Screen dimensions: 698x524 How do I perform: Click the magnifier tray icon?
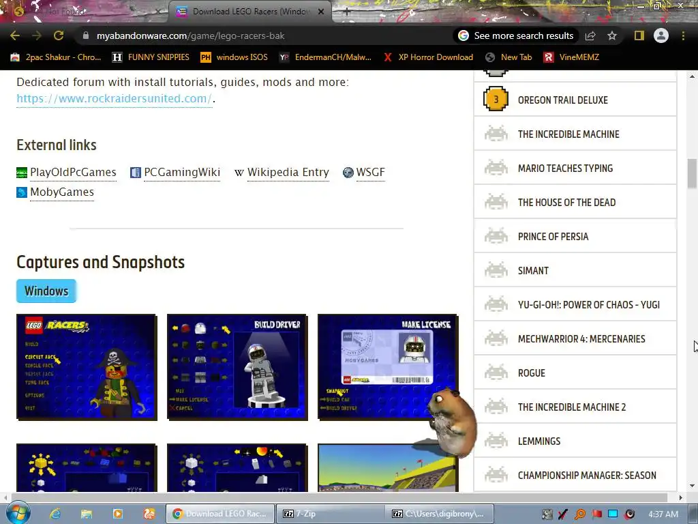pos(580,514)
